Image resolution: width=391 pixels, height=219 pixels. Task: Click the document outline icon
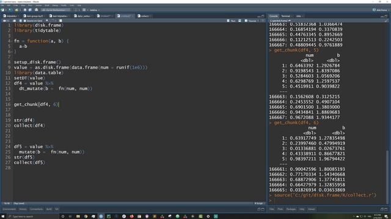[x=263, y=21]
